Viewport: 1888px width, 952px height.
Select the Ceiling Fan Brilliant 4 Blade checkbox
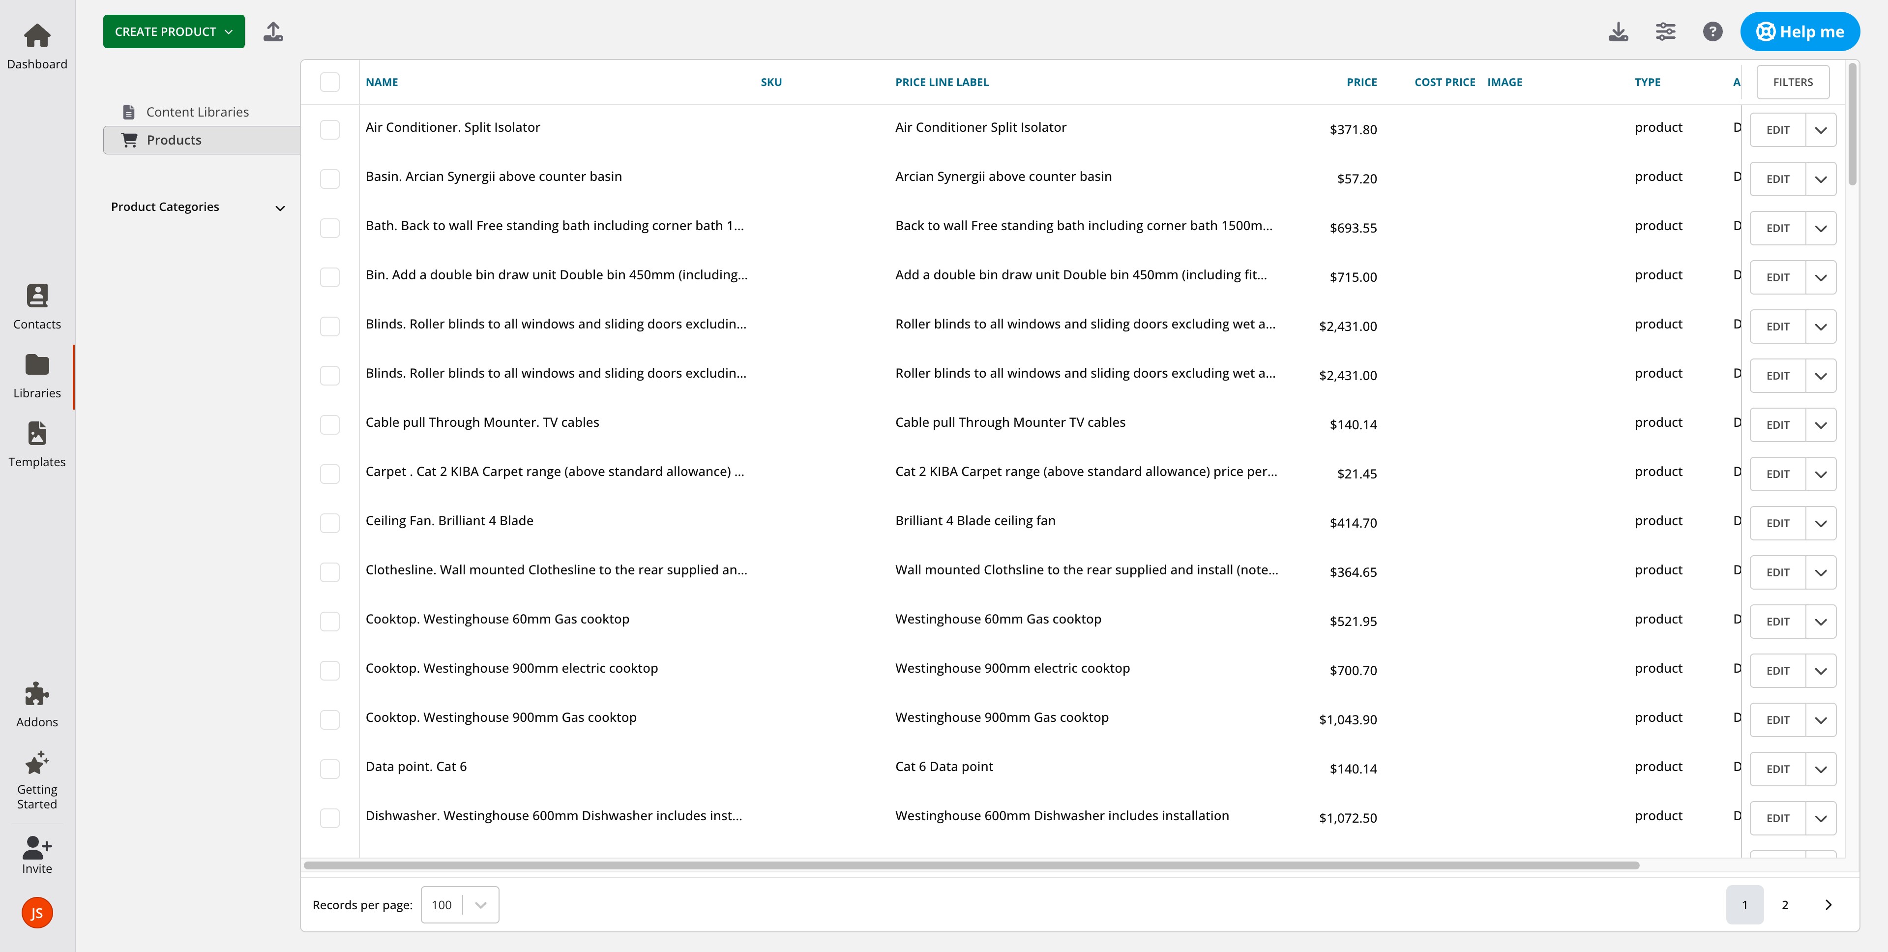tap(330, 523)
